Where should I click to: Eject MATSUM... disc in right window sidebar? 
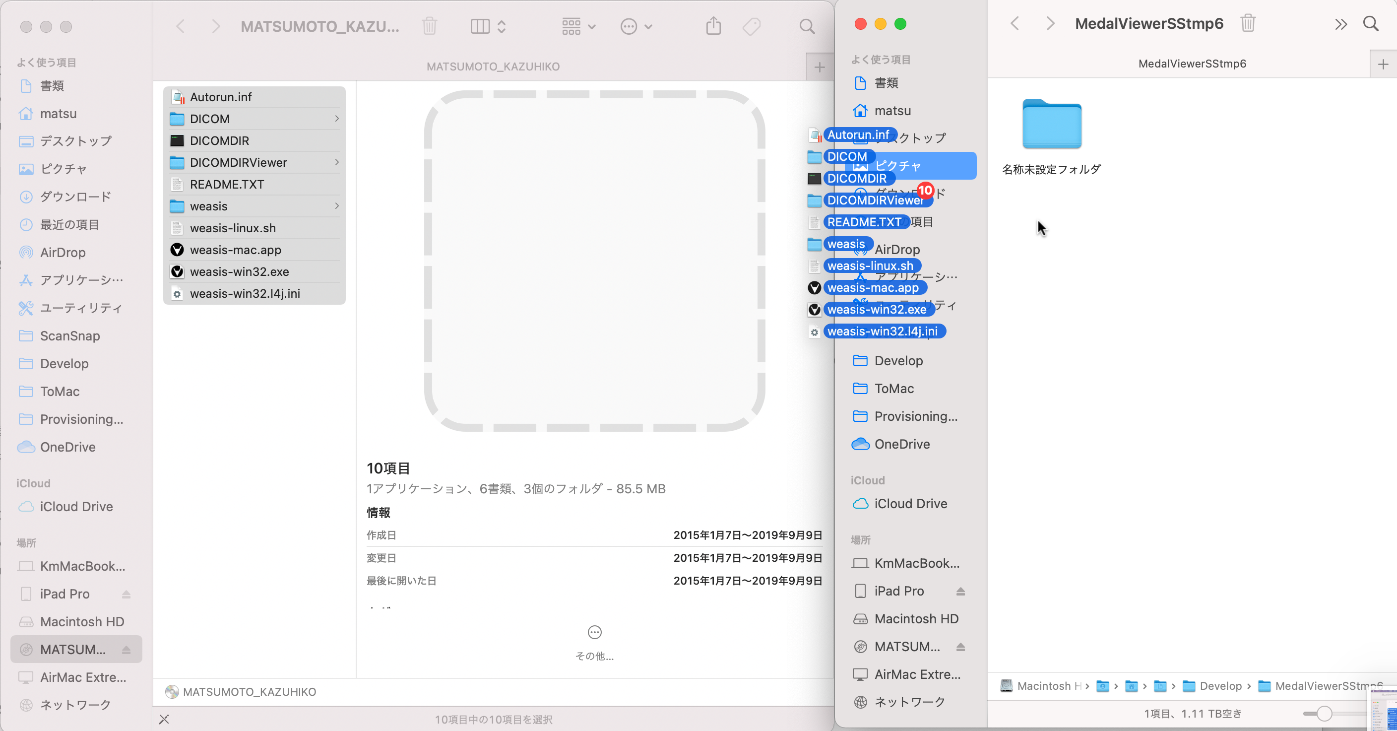coord(960,646)
